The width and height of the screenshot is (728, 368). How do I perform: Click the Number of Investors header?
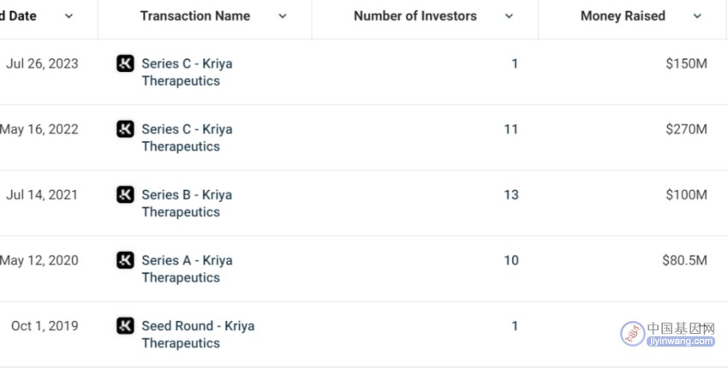point(415,15)
